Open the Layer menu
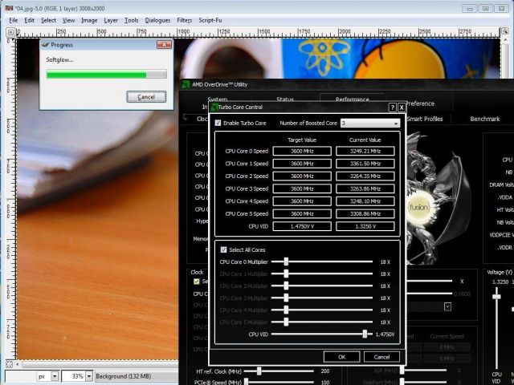Viewport: 514px width, 385px height. [111, 20]
